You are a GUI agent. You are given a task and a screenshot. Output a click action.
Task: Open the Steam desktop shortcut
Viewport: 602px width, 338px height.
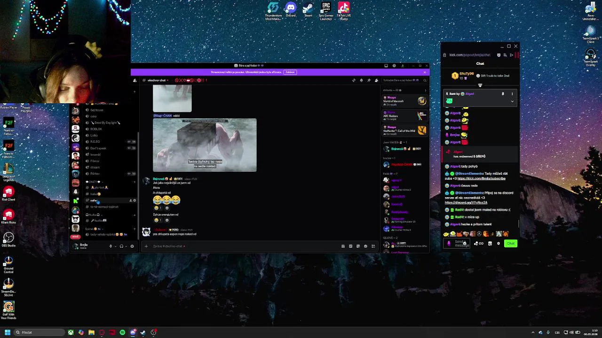pos(308,9)
